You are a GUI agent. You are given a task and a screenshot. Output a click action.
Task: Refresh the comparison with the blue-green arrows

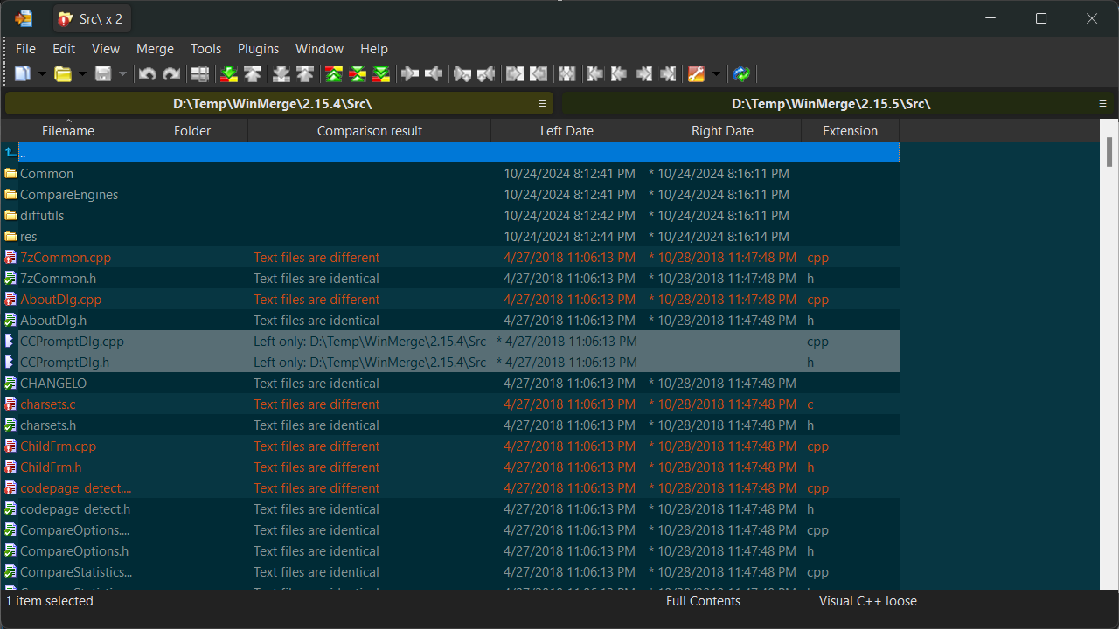coord(742,74)
